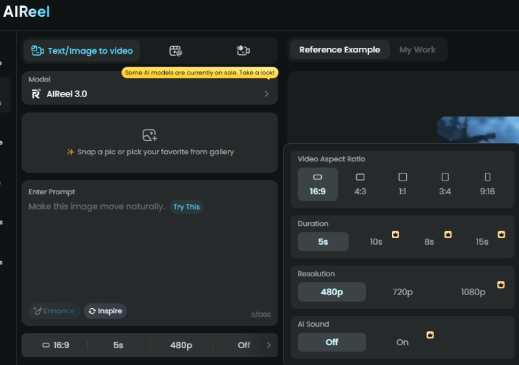Select the 10s duration option
Image resolution: width=519 pixels, height=365 pixels.
(376, 242)
